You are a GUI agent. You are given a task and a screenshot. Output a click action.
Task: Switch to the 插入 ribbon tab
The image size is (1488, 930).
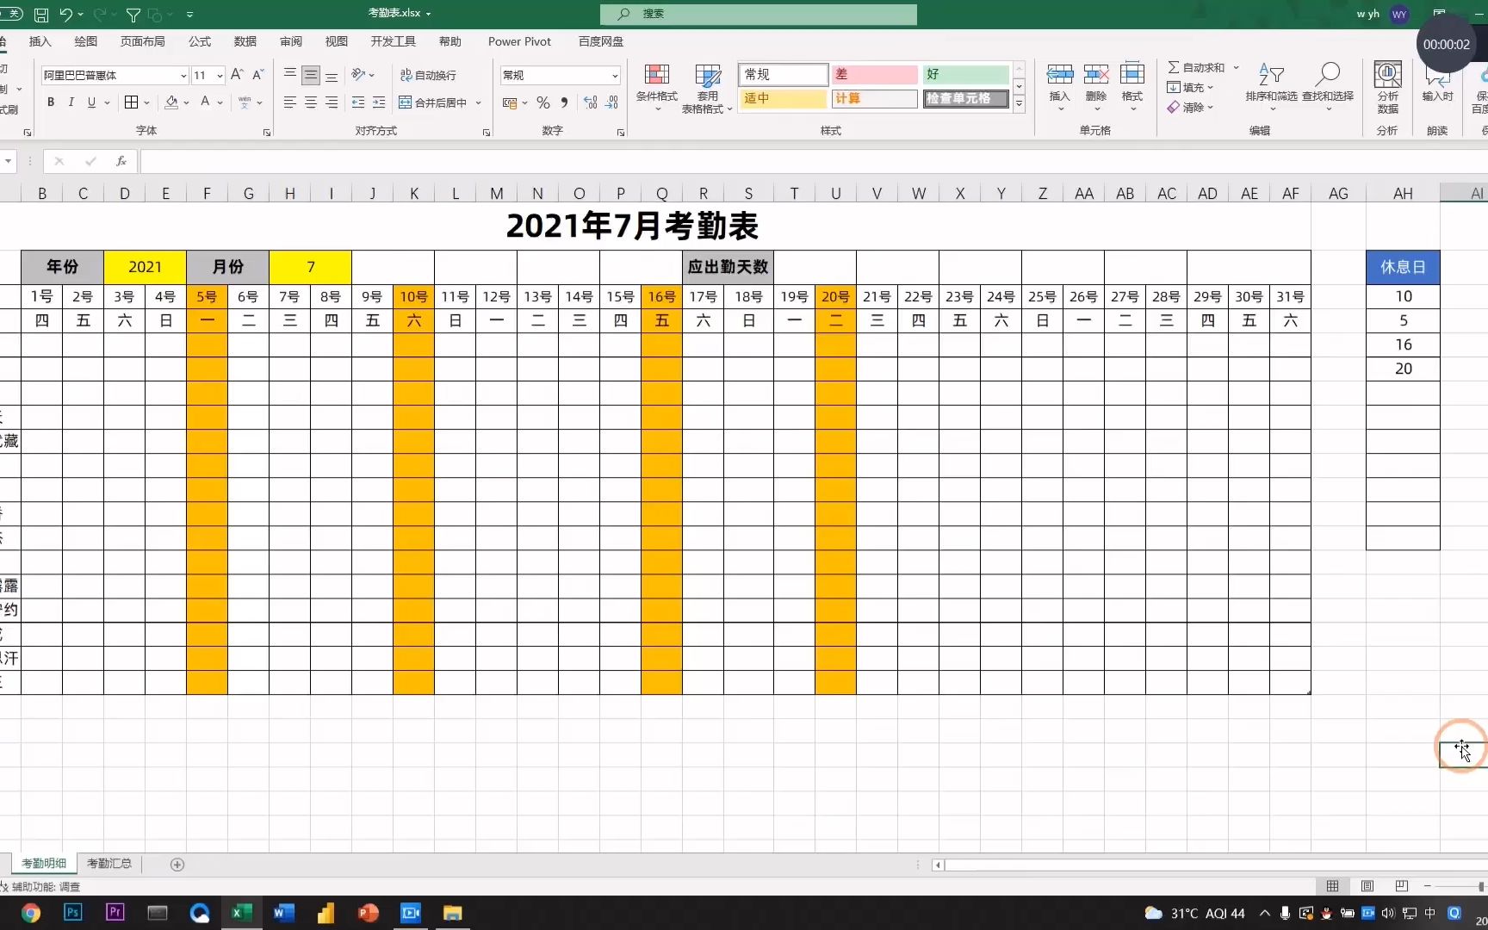[40, 41]
